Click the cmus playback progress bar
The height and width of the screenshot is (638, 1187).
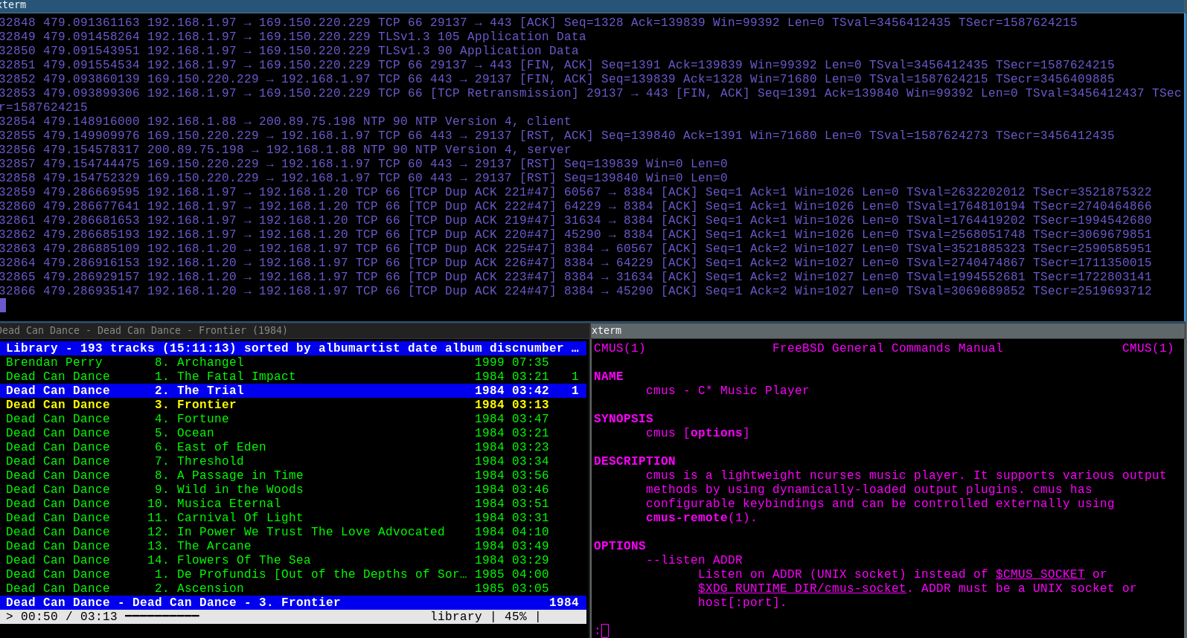[x=162, y=616]
